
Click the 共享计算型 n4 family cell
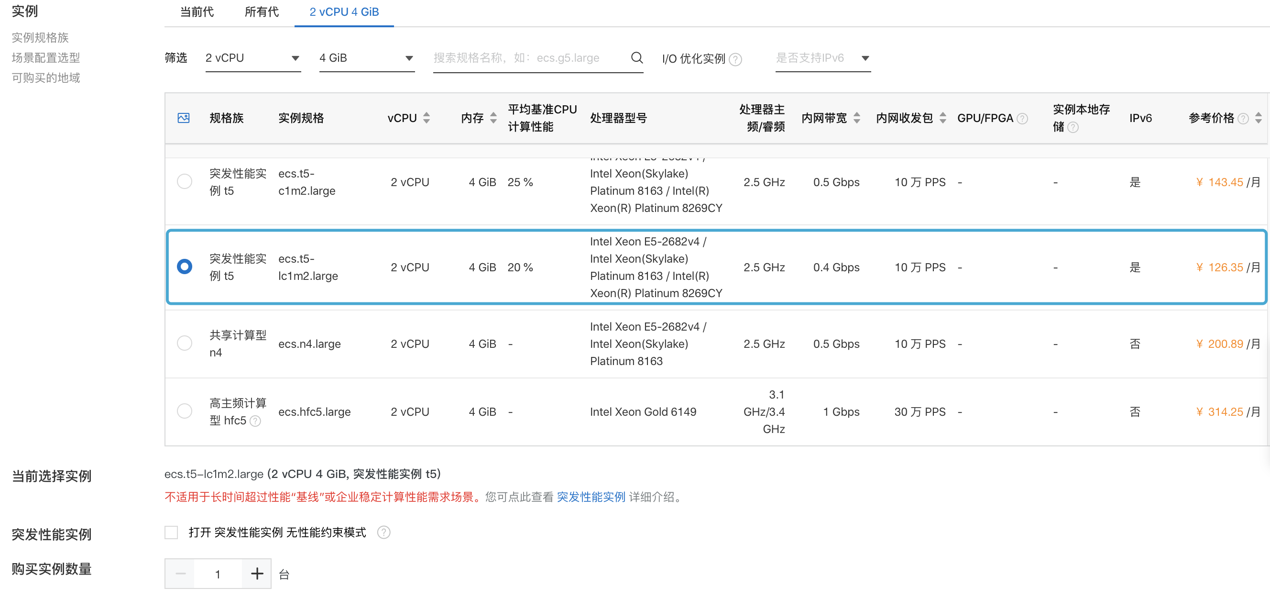pyautogui.click(x=238, y=344)
